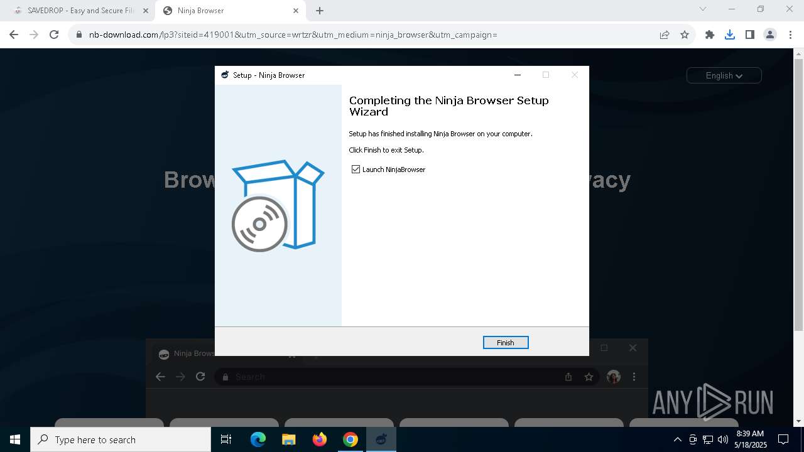This screenshot has width=804, height=452.
Task: Click the page vertical scrollbar
Action: pos(799,195)
